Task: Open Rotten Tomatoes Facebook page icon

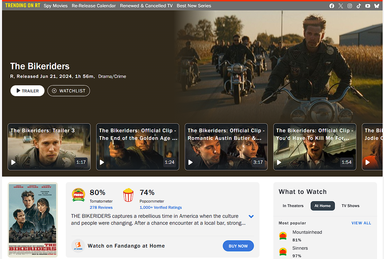Action: (x=332, y=6)
